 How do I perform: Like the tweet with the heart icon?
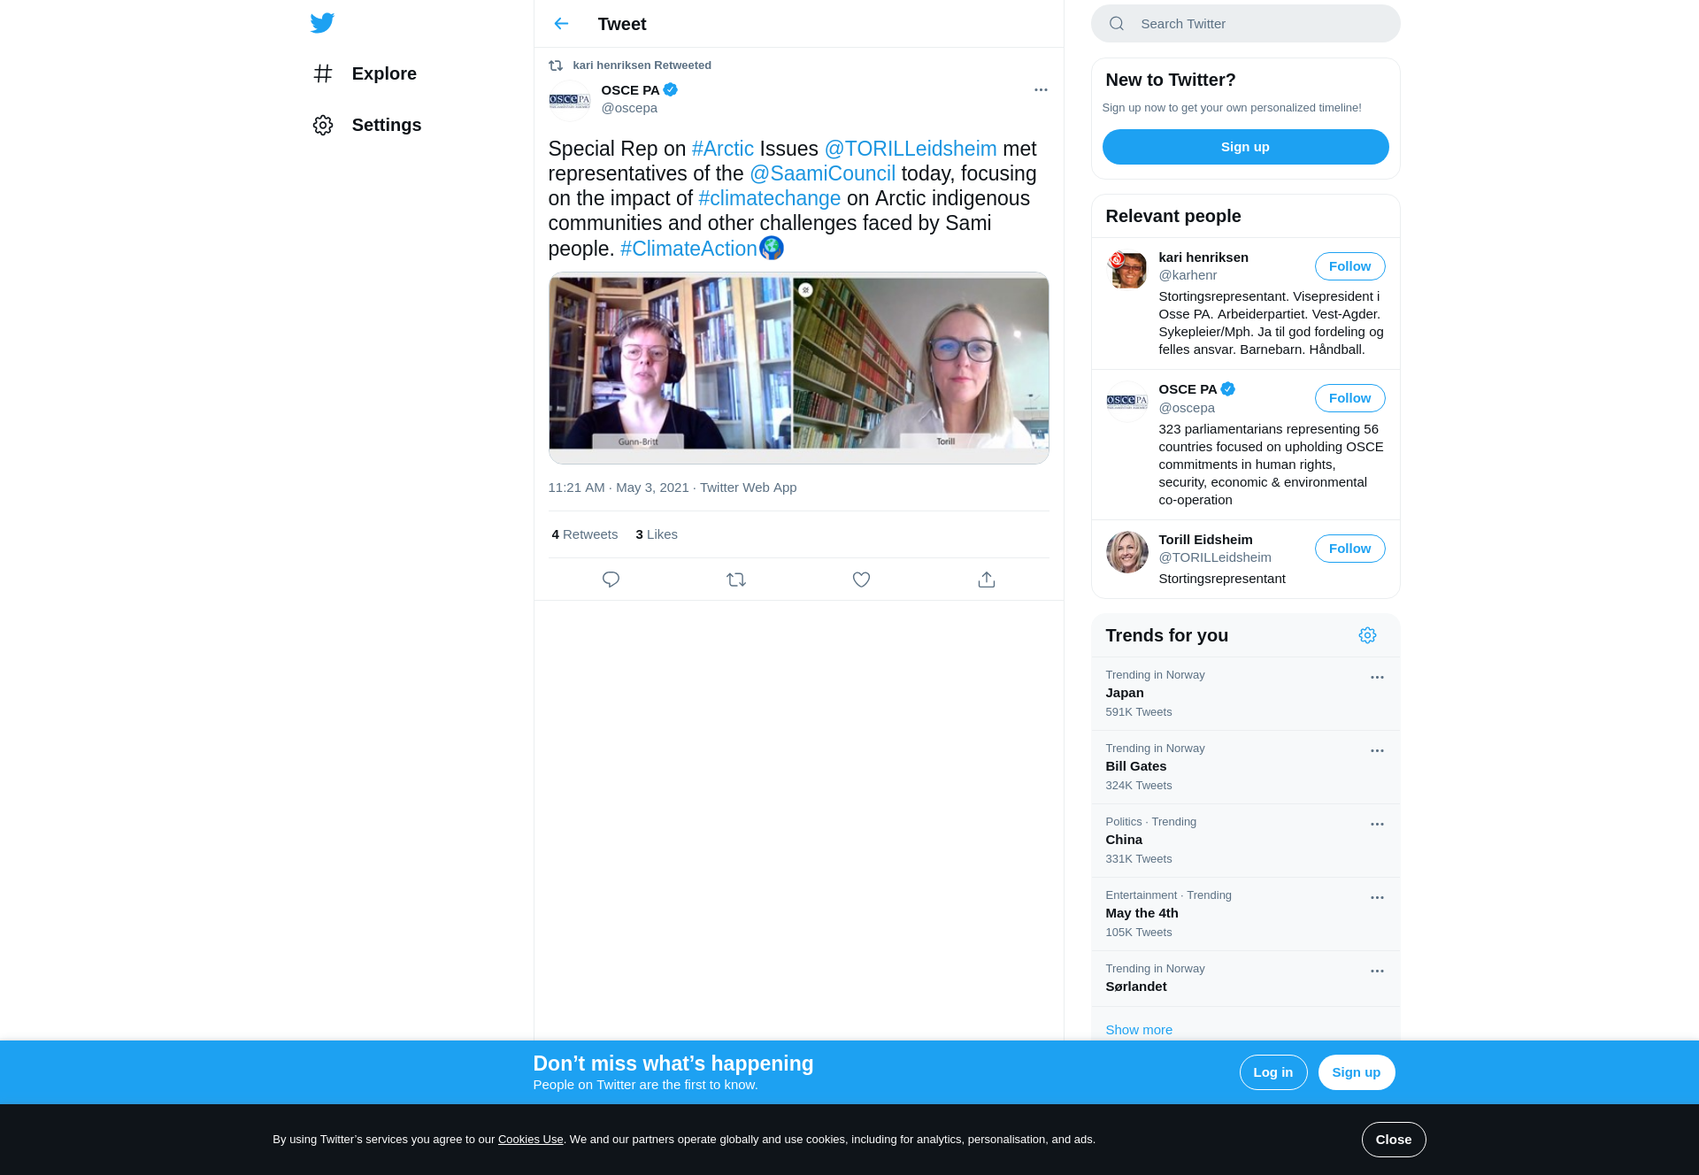pyautogui.click(x=861, y=580)
